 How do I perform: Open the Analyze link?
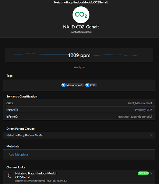(79, 67)
